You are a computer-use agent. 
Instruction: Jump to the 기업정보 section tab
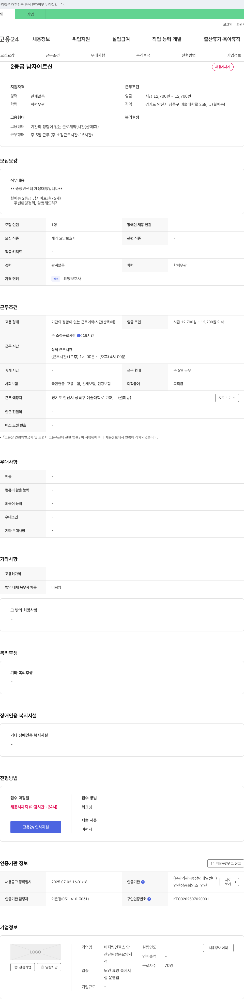click(x=234, y=55)
